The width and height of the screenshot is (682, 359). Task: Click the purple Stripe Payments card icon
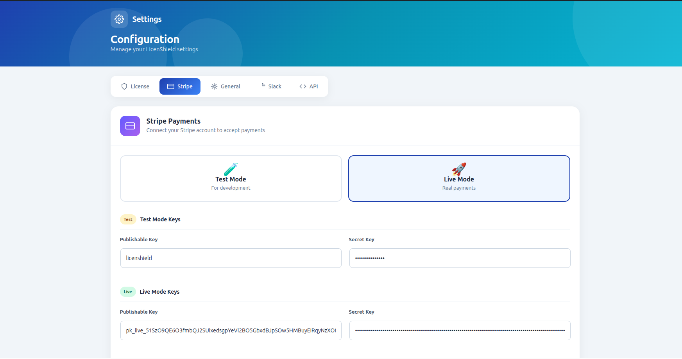pyautogui.click(x=130, y=126)
